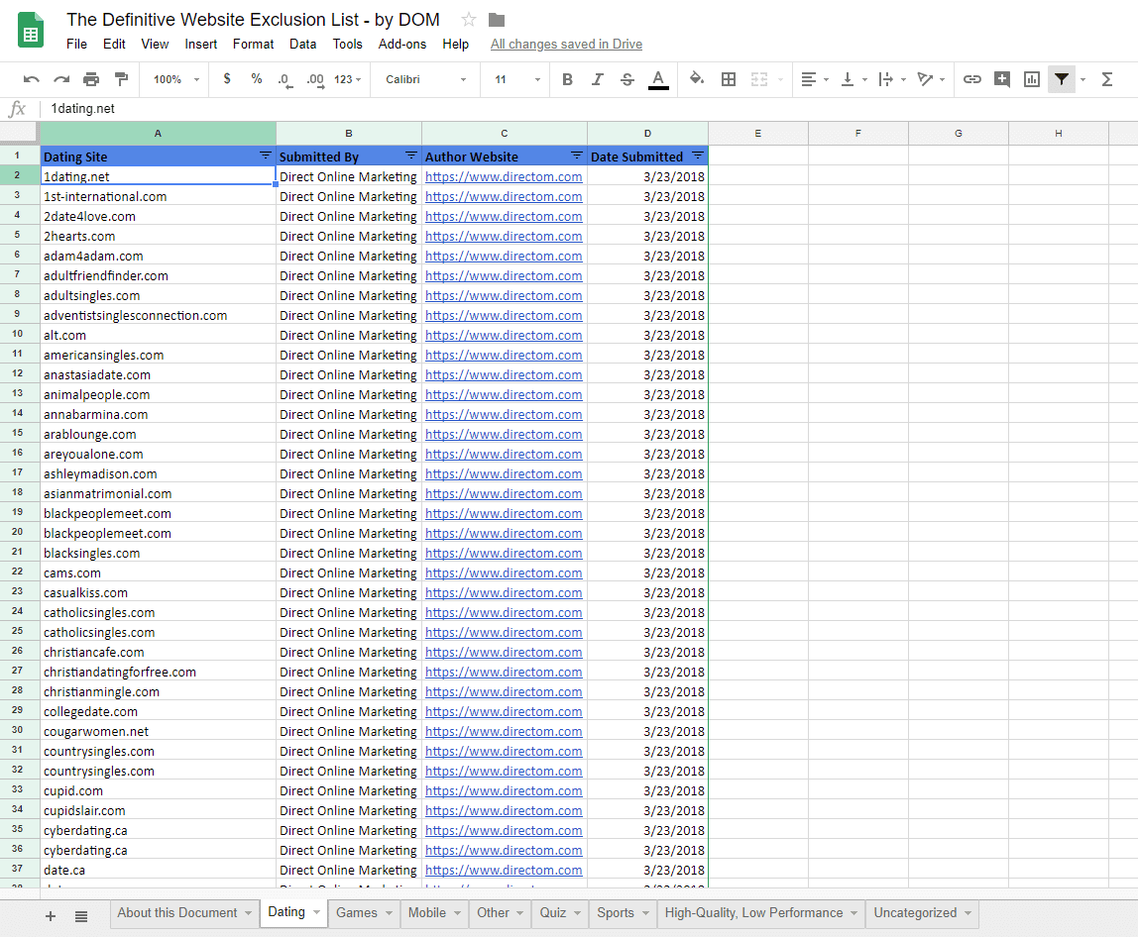Open the font size dropdown

pos(515,79)
